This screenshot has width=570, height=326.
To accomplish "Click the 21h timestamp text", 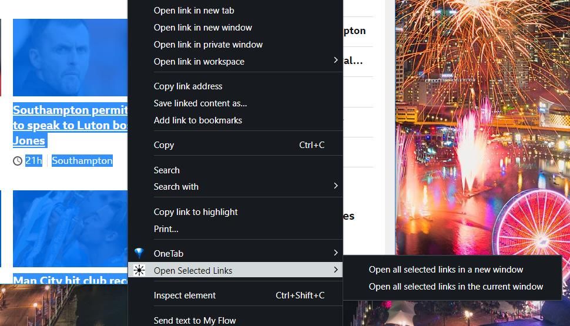I will [x=33, y=160].
